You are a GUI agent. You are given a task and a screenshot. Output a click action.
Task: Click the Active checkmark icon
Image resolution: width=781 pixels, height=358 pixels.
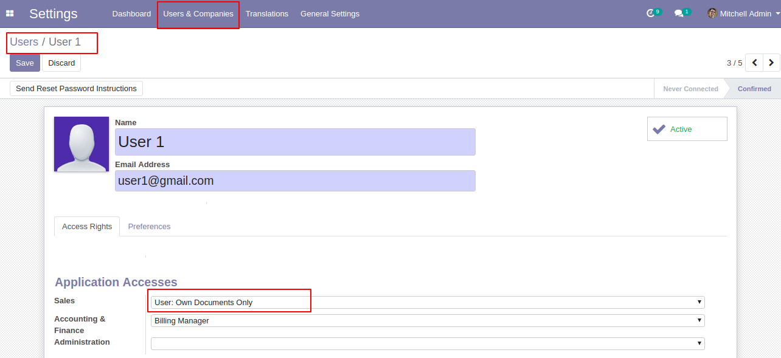pyautogui.click(x=659, y=129)
